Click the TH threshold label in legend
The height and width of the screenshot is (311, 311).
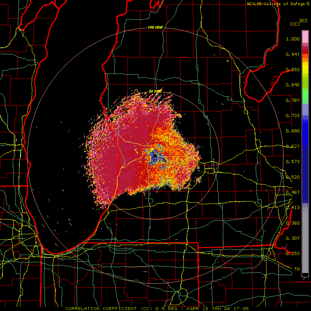[297, 269]
